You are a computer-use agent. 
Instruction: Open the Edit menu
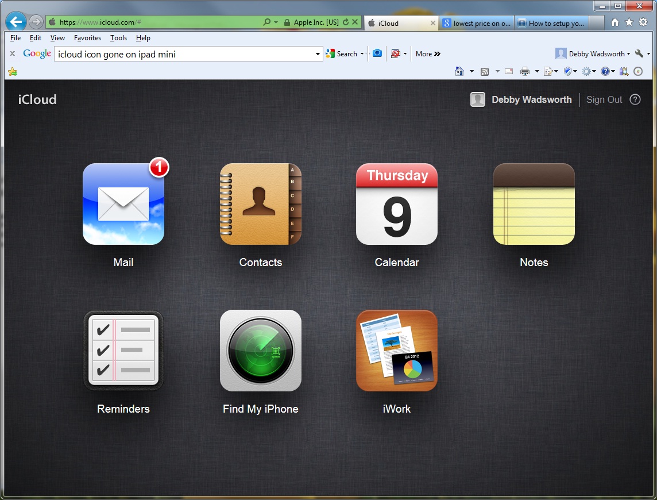click(x=36, y=38)
